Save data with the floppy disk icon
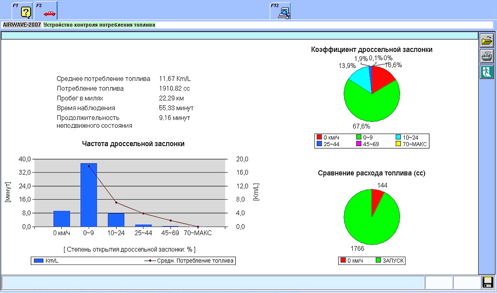Screen dimensions: 497x293 click(487, 282)
